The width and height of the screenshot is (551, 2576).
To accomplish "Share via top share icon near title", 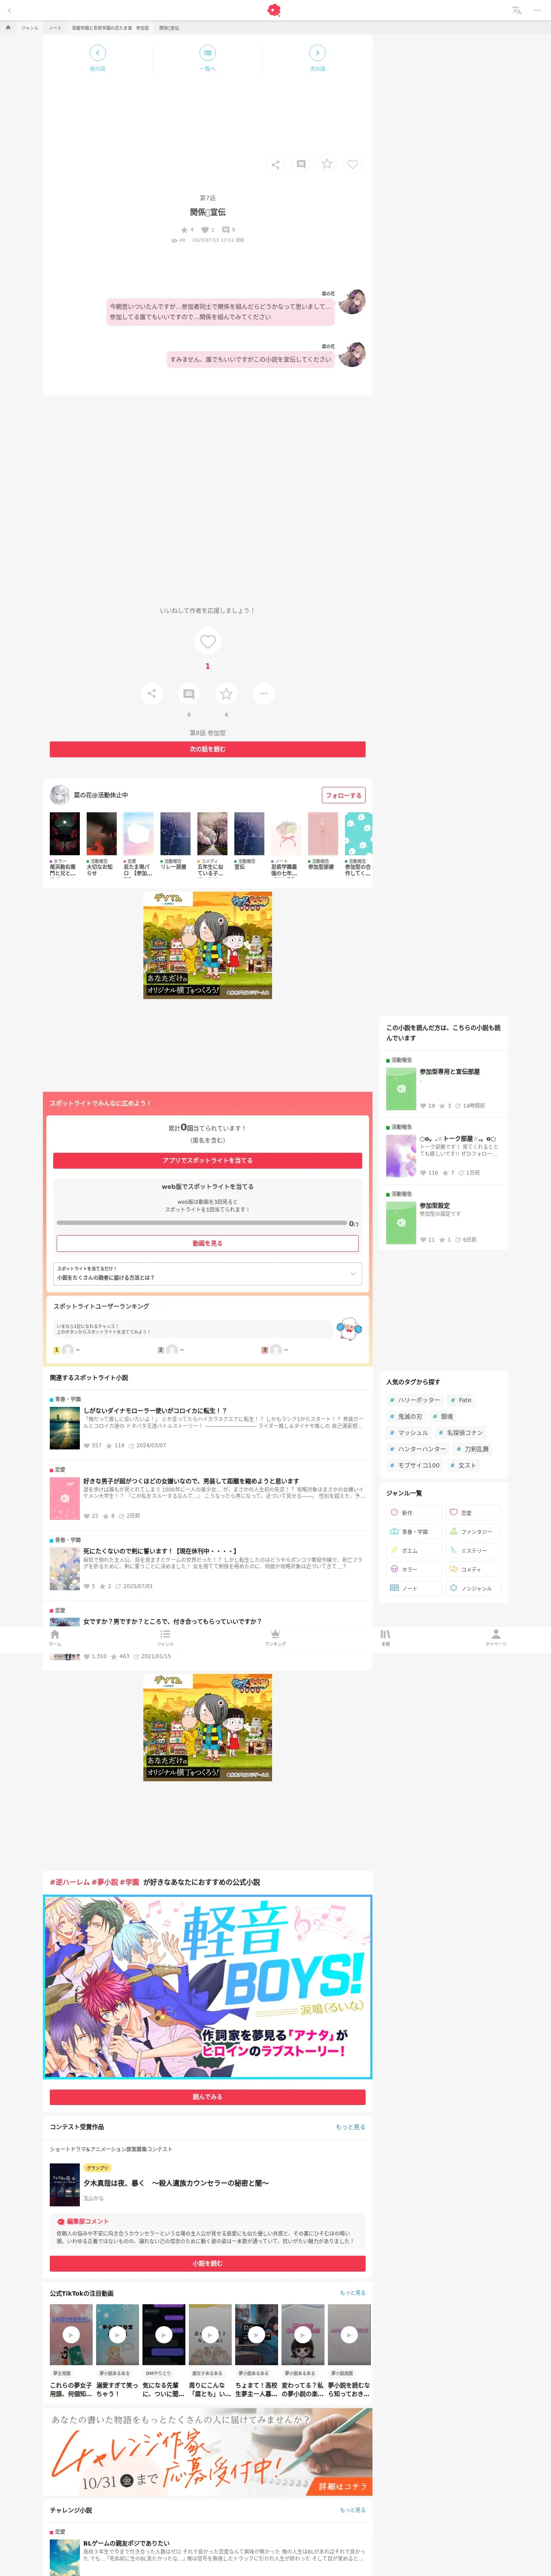I will click(275, 164).
